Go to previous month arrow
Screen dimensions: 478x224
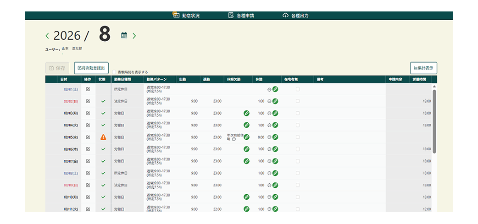pos(47,36)
